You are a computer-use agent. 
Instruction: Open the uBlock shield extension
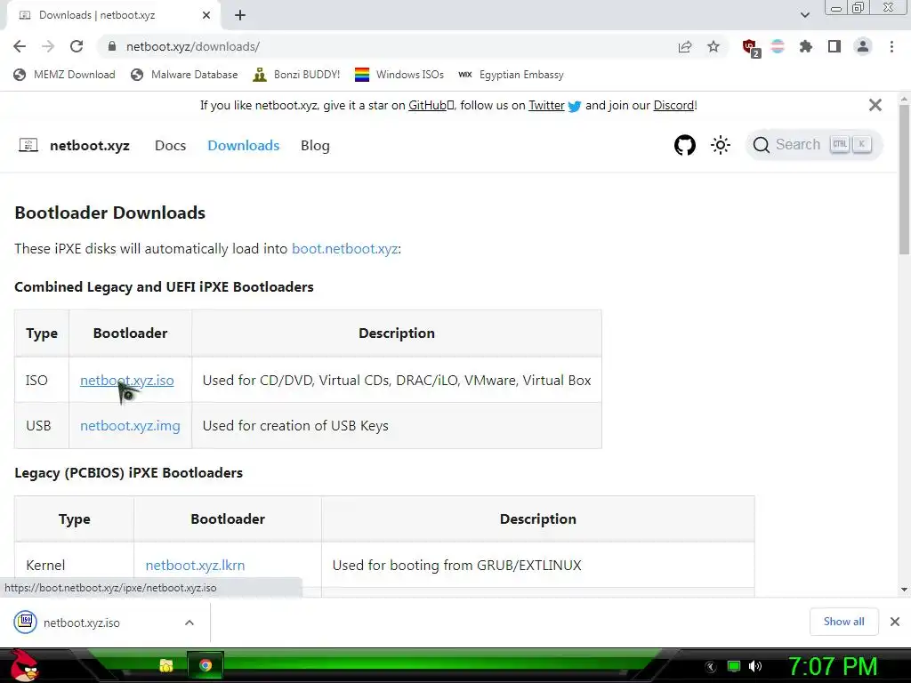pyautogui.click(x=750, y=48)
